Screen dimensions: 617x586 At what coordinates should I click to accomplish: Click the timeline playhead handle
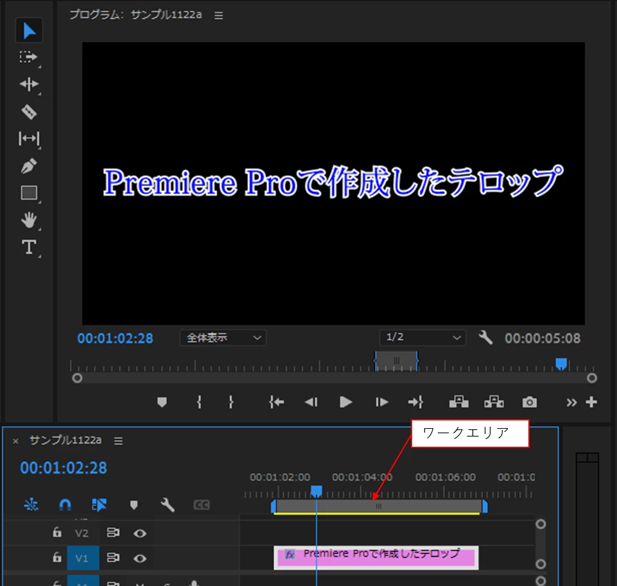317,491
